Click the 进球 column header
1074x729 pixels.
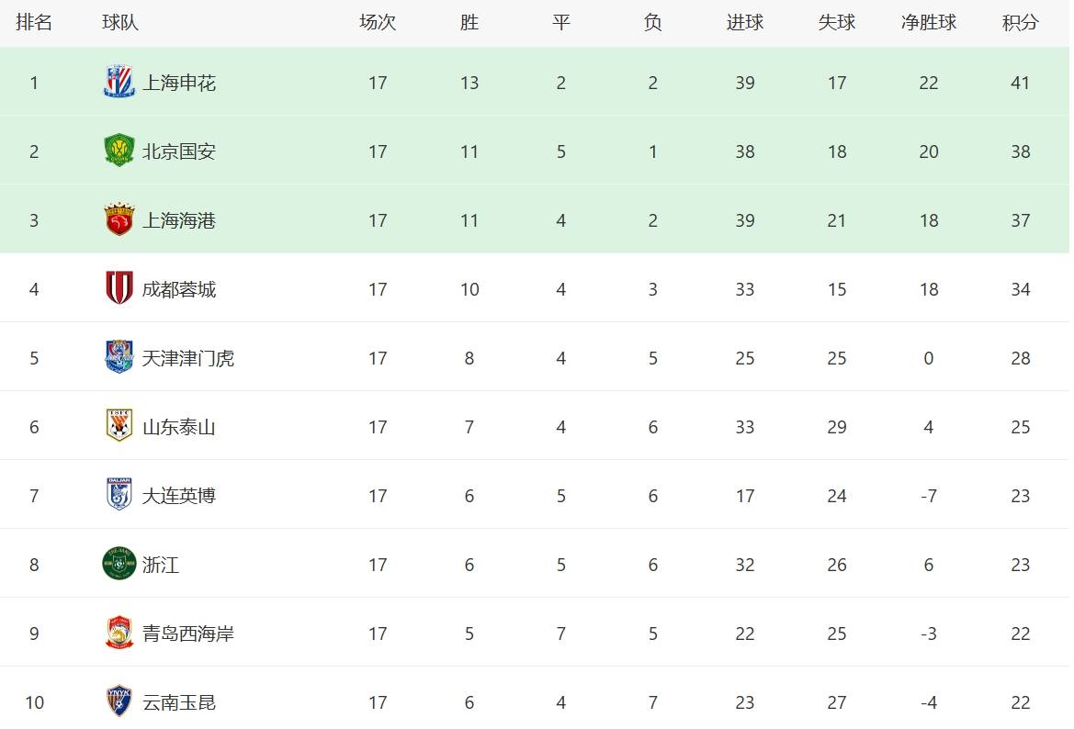(x=744, y=23)
